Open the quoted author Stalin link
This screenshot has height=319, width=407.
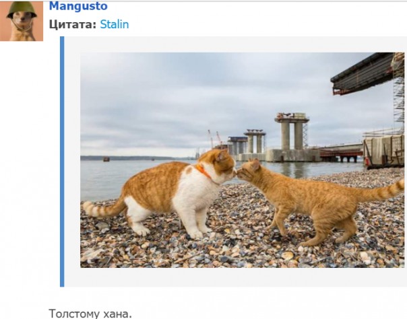114,24
